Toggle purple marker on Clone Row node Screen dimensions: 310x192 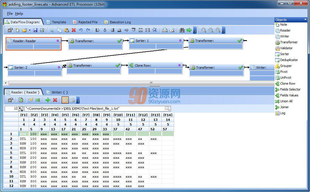tap(179, 65)
